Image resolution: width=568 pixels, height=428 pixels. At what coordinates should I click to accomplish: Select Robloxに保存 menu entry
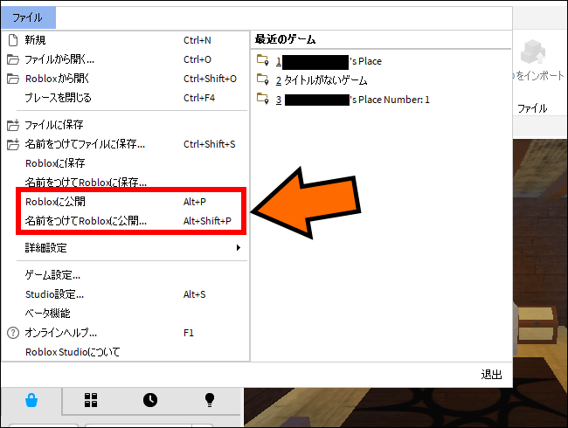click(125, 163)
